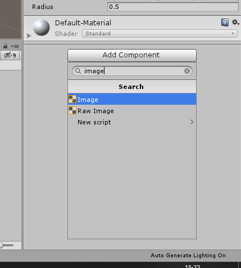Click the Auto Generate Lighting On status
The image size is (241, 268).
pos(188,256)
